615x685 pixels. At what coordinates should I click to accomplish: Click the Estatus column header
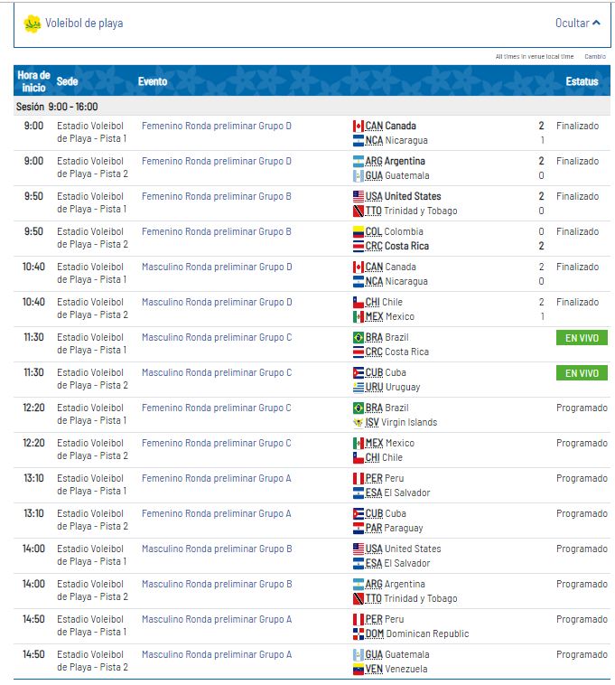click(582, 81)
